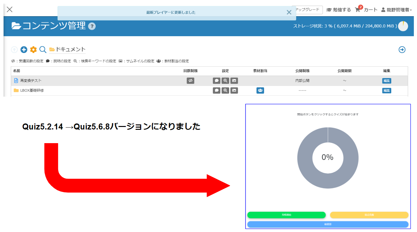This screenshot has height=232, width=417.
Task: Click the circled right arrow icon
Action: coord(402,50)
